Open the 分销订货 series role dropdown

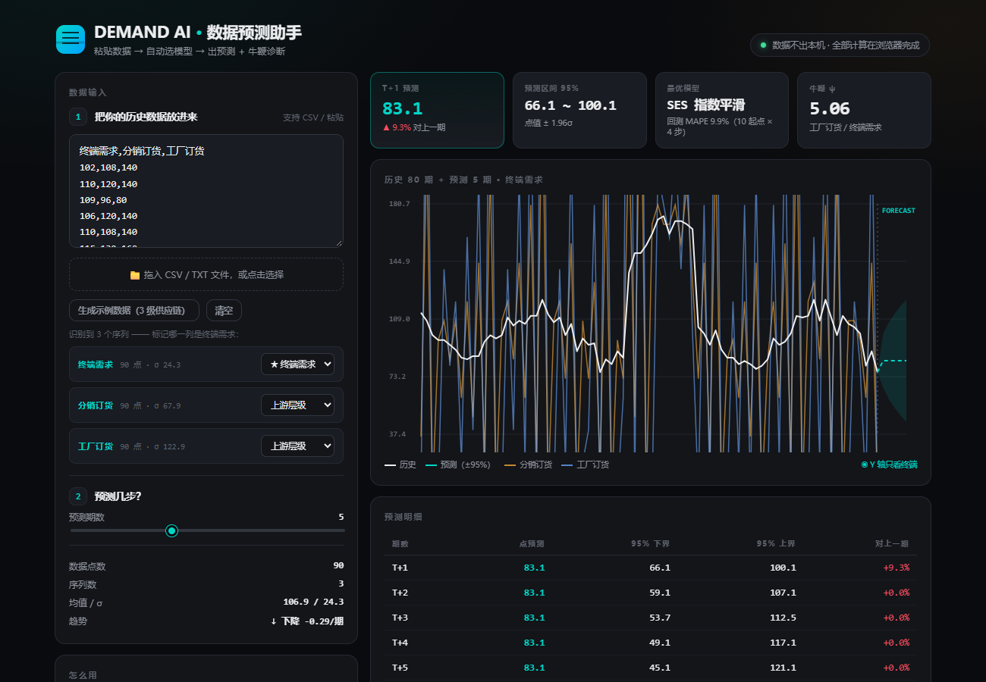pyautogui.click(x=297, y=405)
